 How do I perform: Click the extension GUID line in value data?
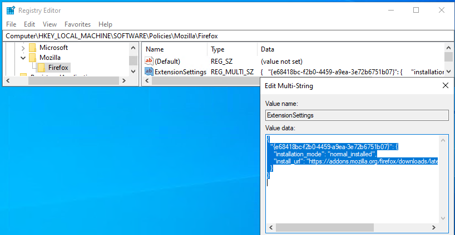334,146
